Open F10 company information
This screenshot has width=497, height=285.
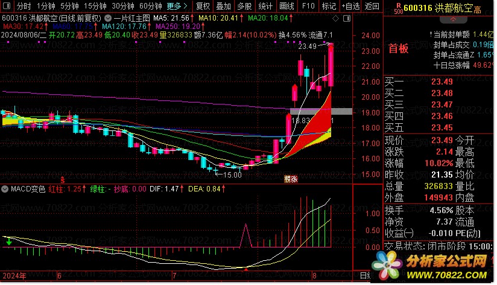coord(308,6)
